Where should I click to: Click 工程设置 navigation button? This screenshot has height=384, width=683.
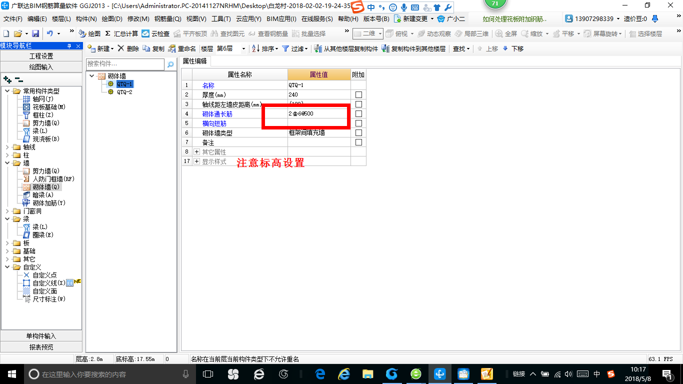tap(41, 56)
